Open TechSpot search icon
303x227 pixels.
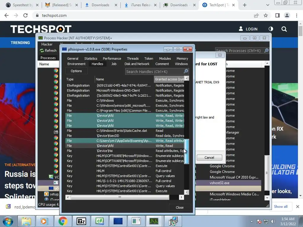(284, 29)
